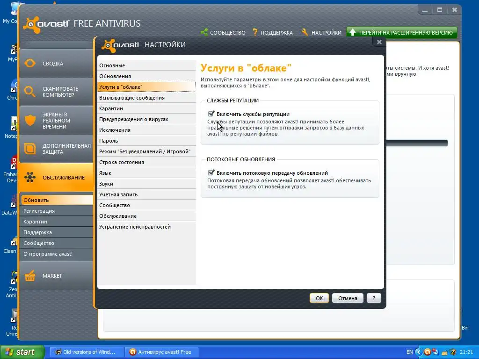This screenshot has height=359, width=479.
Task: Open Строка состояния settings category
Action: point(146,162)
